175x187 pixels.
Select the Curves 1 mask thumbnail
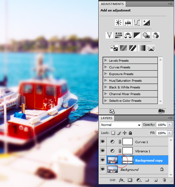pyautogui.click(x=128, y=142)
